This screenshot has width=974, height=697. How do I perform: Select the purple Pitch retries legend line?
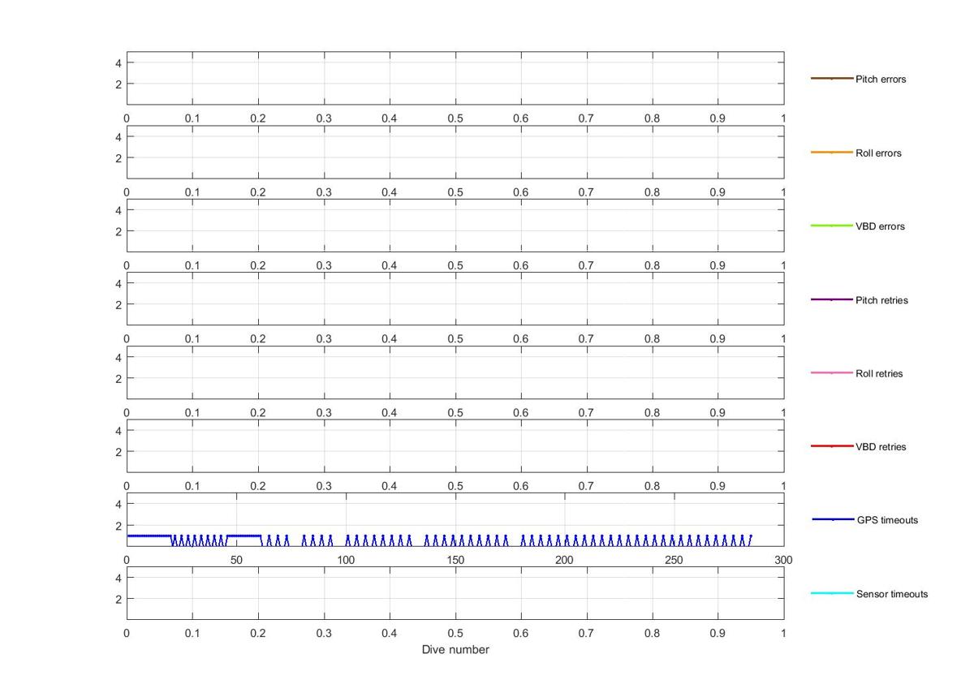[832, 299]
